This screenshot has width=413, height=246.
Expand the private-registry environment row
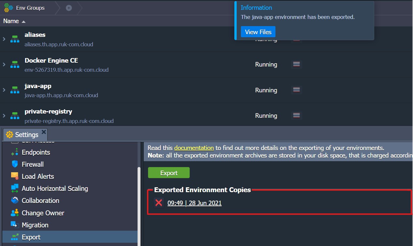click(x=4, y=115)
